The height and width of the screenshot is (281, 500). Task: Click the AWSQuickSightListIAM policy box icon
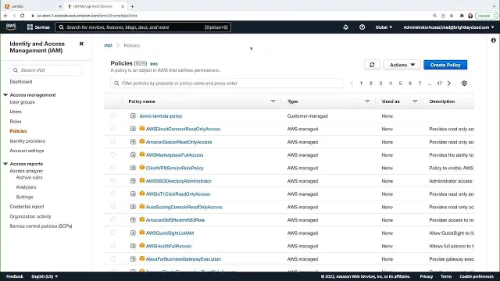click(142, 233)
